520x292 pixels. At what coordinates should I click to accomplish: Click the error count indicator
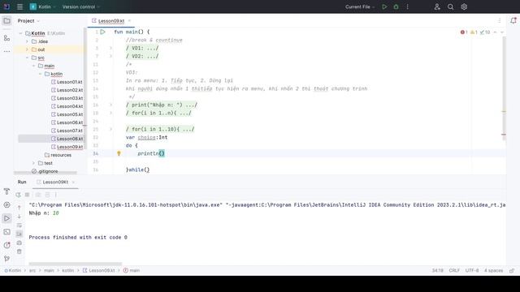464,32
